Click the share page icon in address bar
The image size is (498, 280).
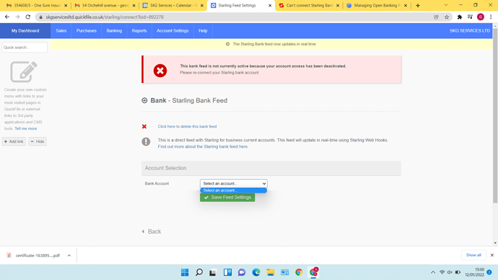pyautogui.click(x=436, y=17)
